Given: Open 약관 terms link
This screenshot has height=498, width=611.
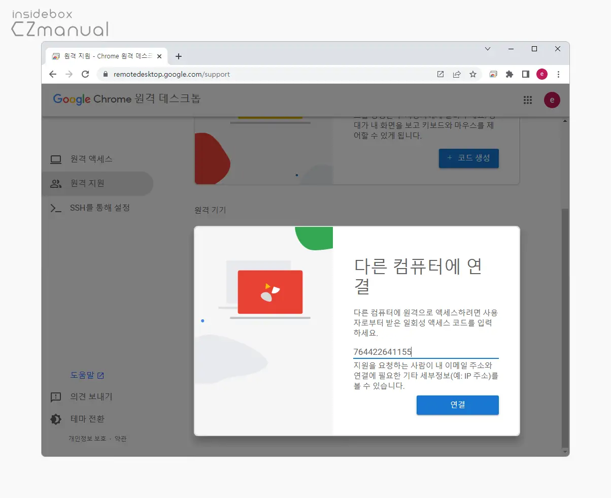Looking at the screenshot, I should click(120, 439).
